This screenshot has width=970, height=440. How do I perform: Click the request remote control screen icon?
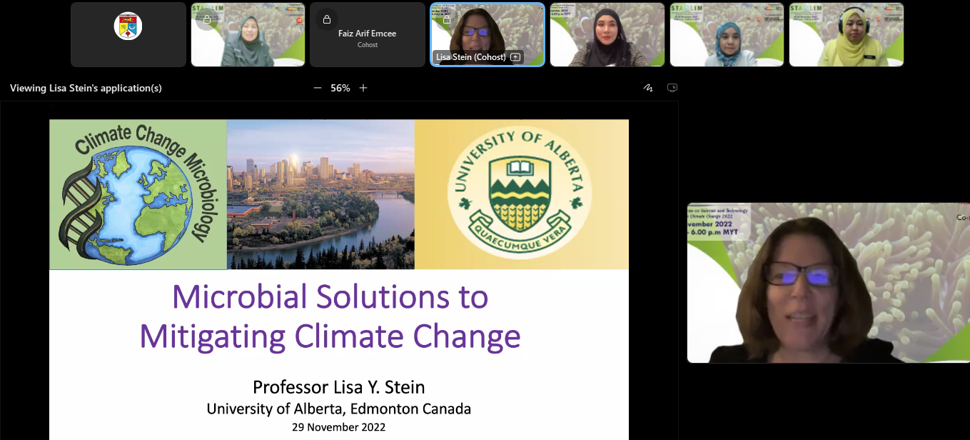tap(672, 88)
